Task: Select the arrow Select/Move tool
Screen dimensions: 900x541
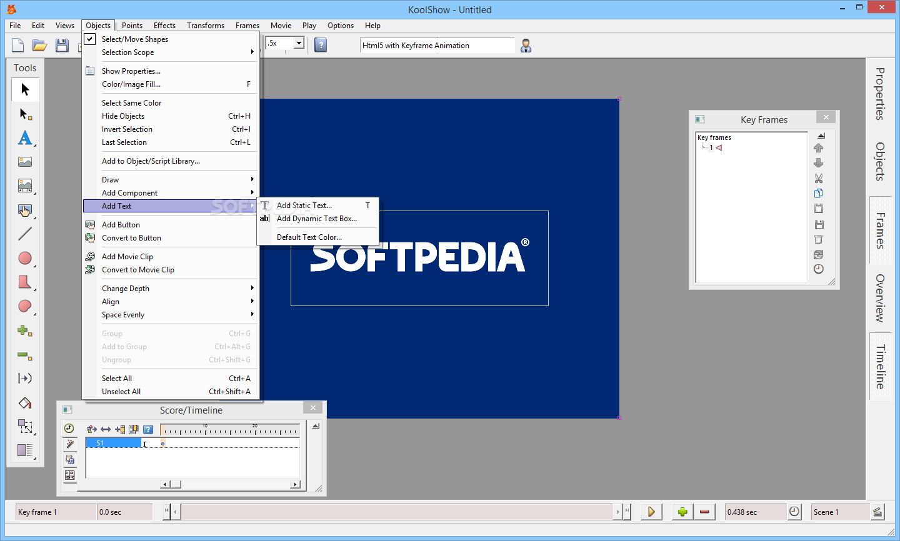Action: [25, 90]
